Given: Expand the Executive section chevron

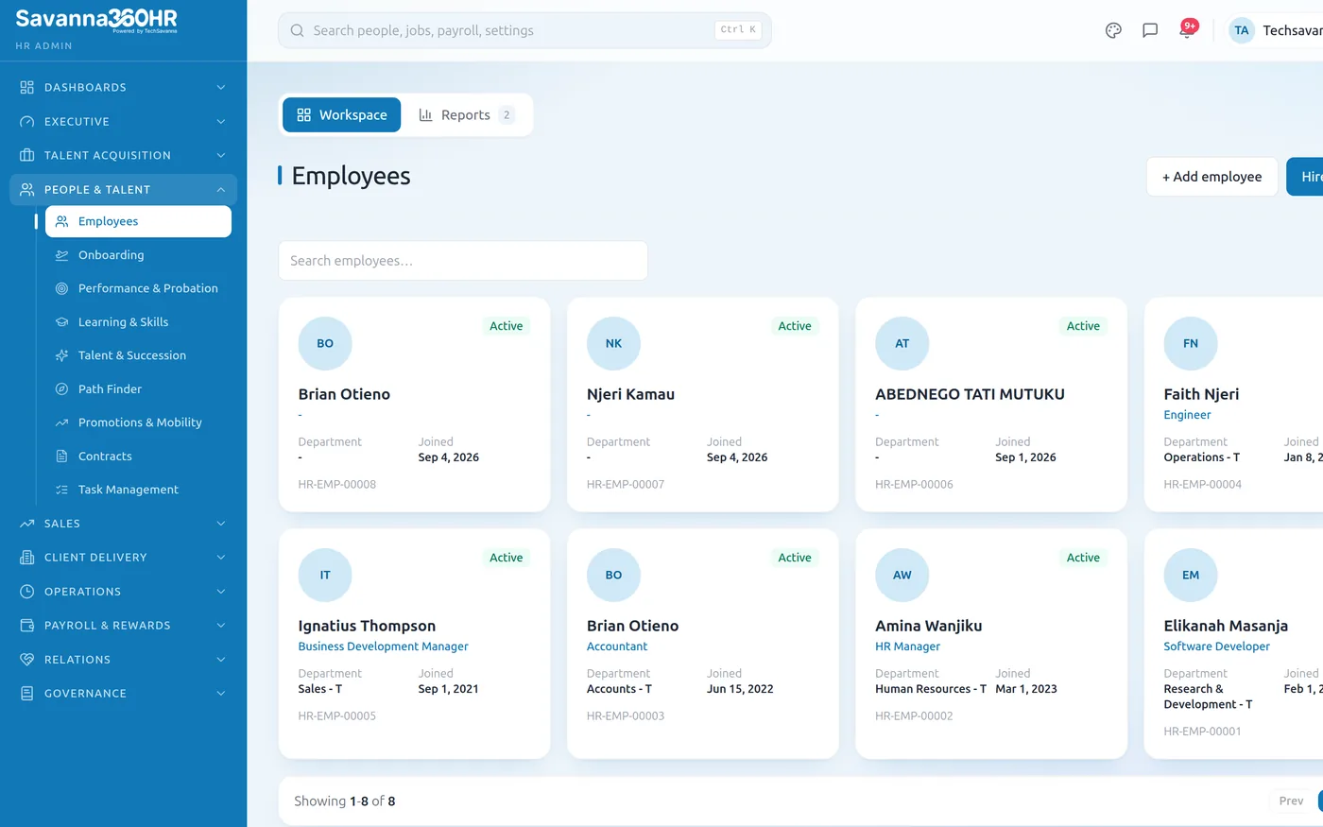Looking at the screenshot, I should [221, 121].
